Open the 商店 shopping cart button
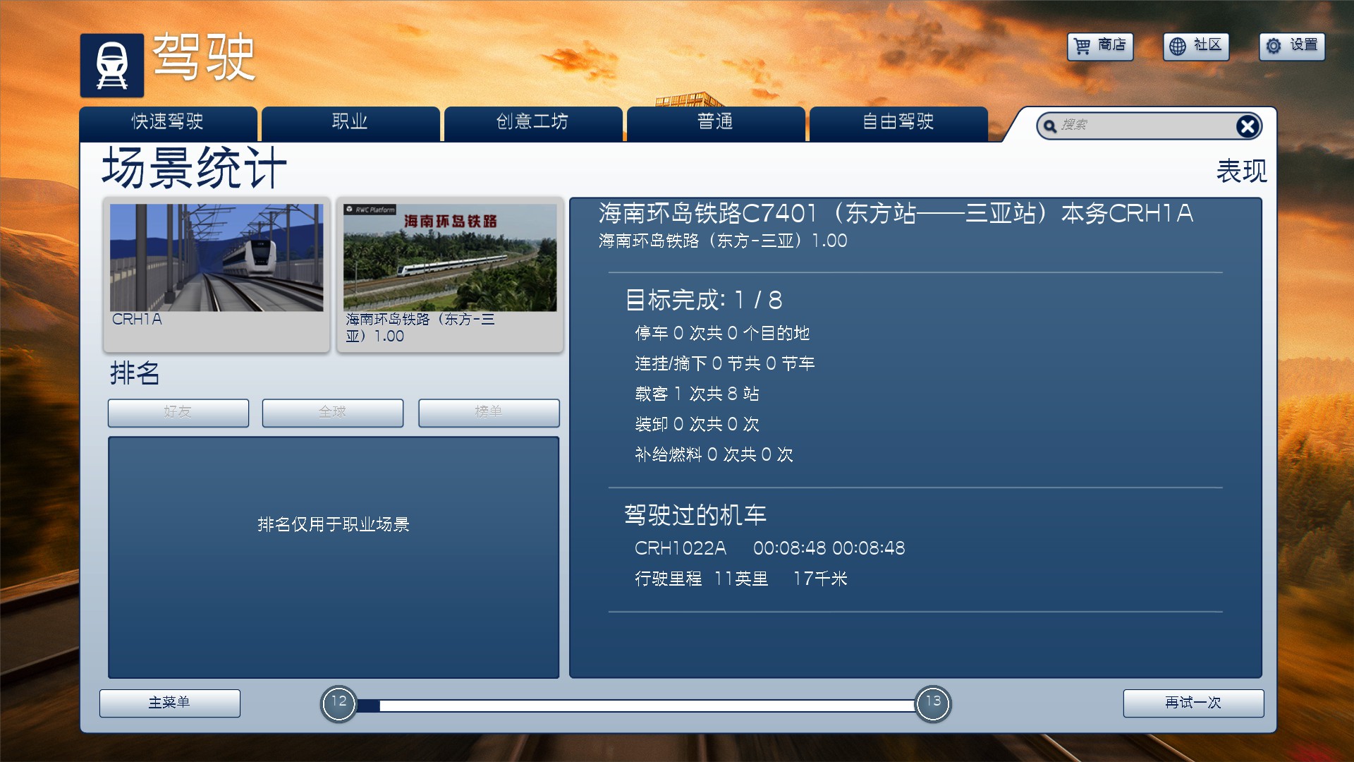This screenshot has width=1354, height=762. click(x=1100, y=47)
